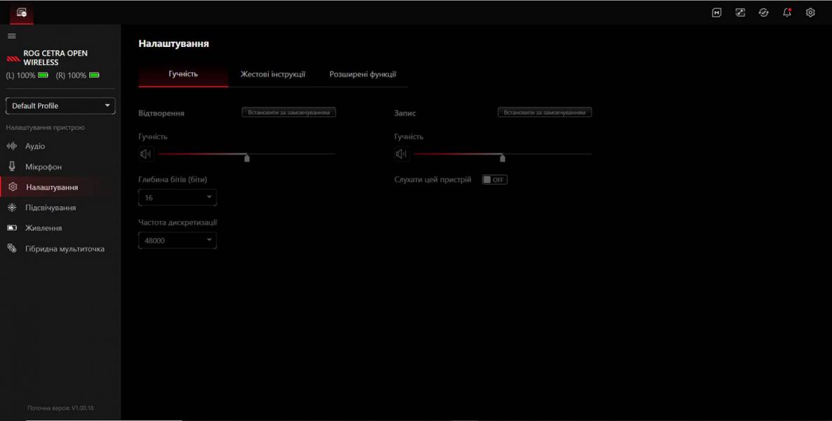Toggle the Слухати цей пристрій switch
The height and width of the screenshot is (421, 832).
tap(494, 180)
